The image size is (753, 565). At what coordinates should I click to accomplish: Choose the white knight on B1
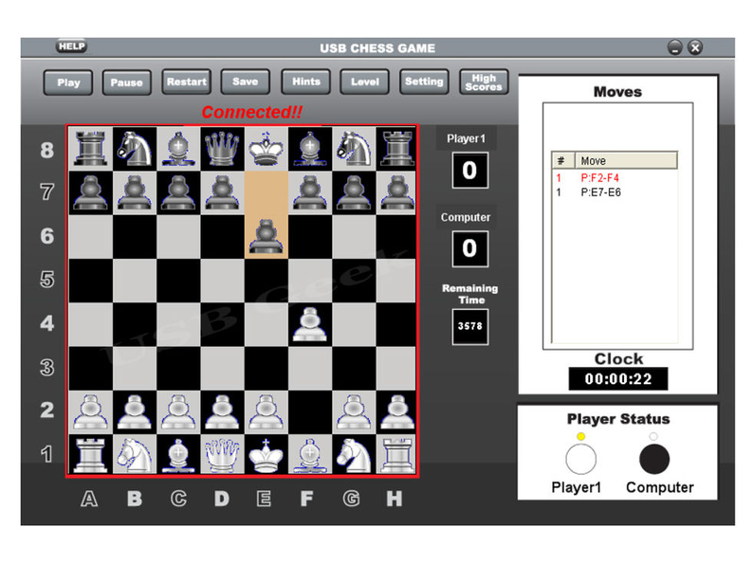point(134,455)
